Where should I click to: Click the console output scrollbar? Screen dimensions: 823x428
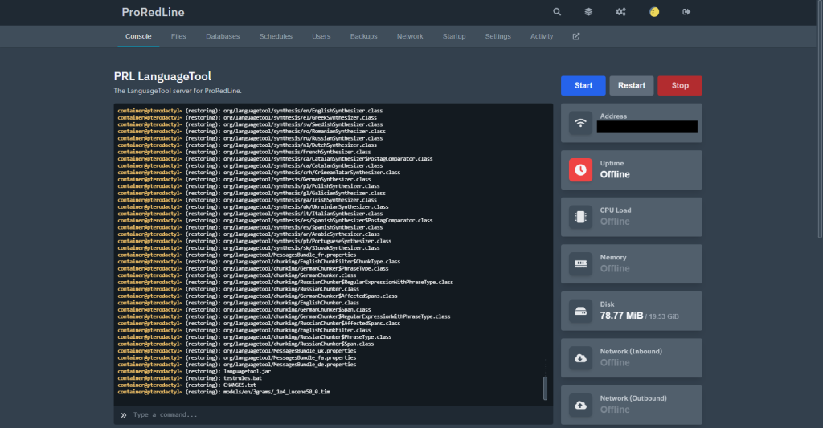click(546, 389)
